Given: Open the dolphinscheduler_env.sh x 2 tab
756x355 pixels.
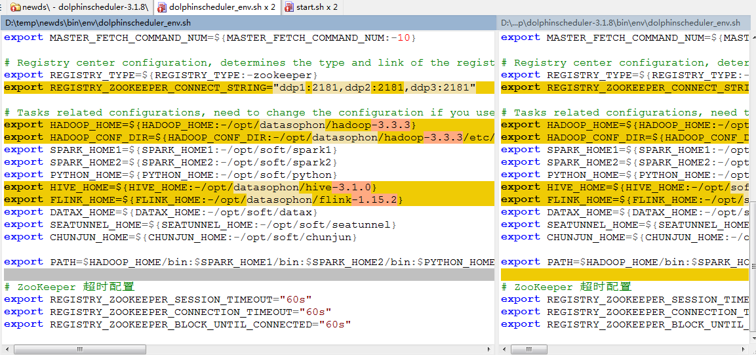Looking at the screenshot, I should (218, 7).
